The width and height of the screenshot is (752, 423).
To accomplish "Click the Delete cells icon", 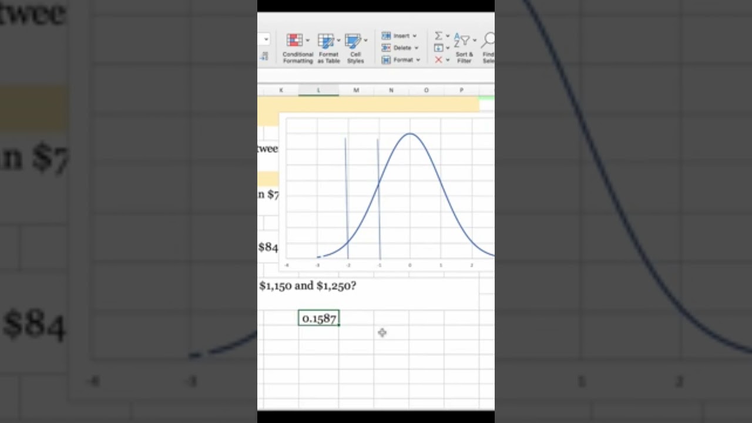I will (x=386, y=48).
